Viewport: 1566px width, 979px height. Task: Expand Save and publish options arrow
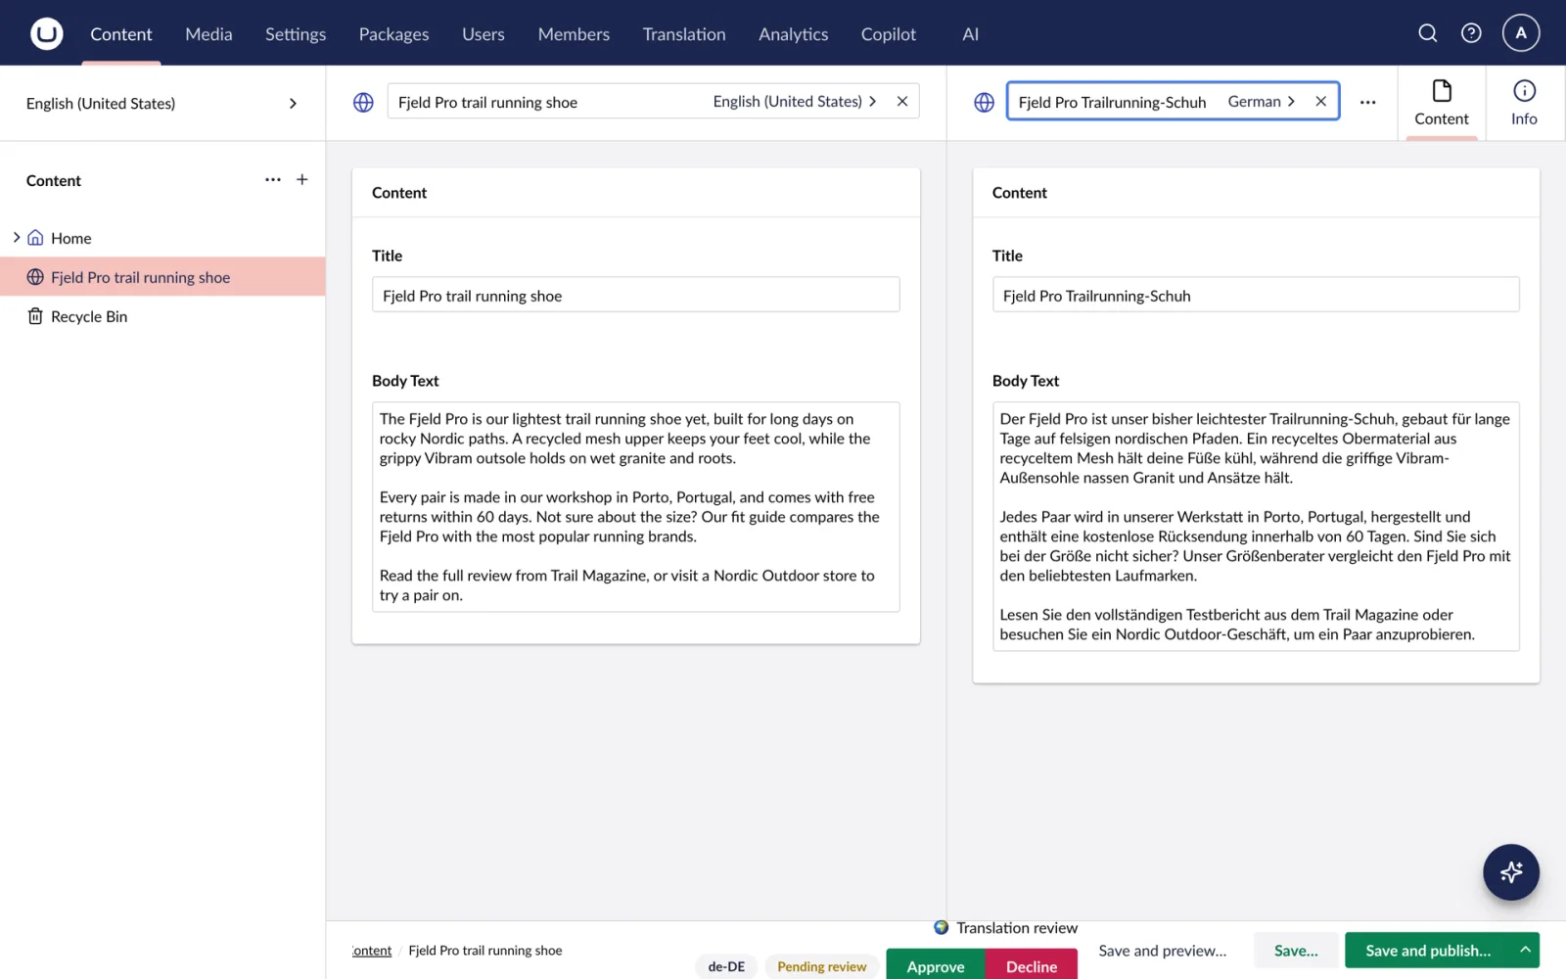(1525, 950)
